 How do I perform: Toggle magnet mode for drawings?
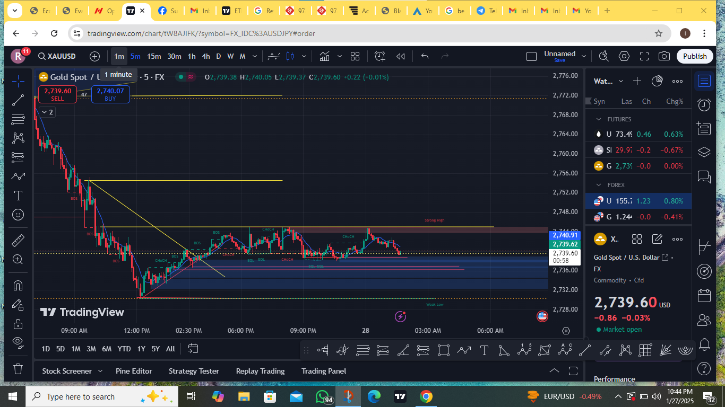[18, 286]
